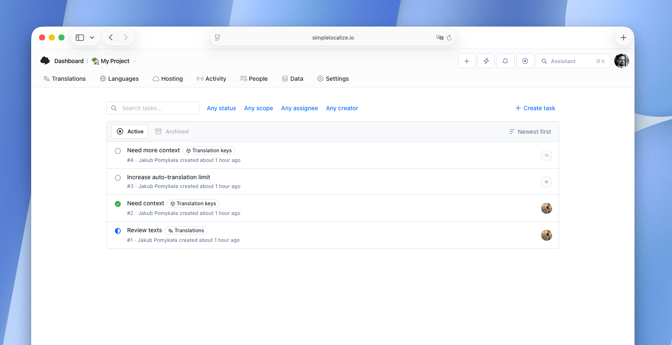672x345 pixels.
Task: Open the "Any status" filter dropdown
Action: (221, 108)
